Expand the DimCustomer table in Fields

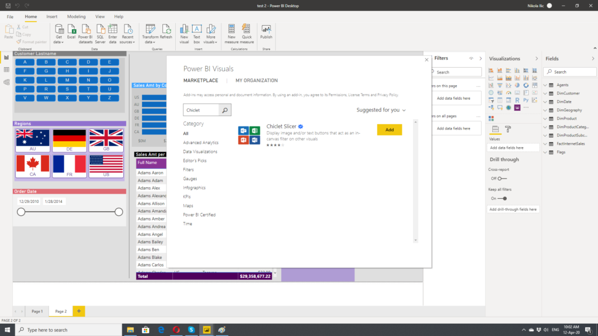pos(545,93)
